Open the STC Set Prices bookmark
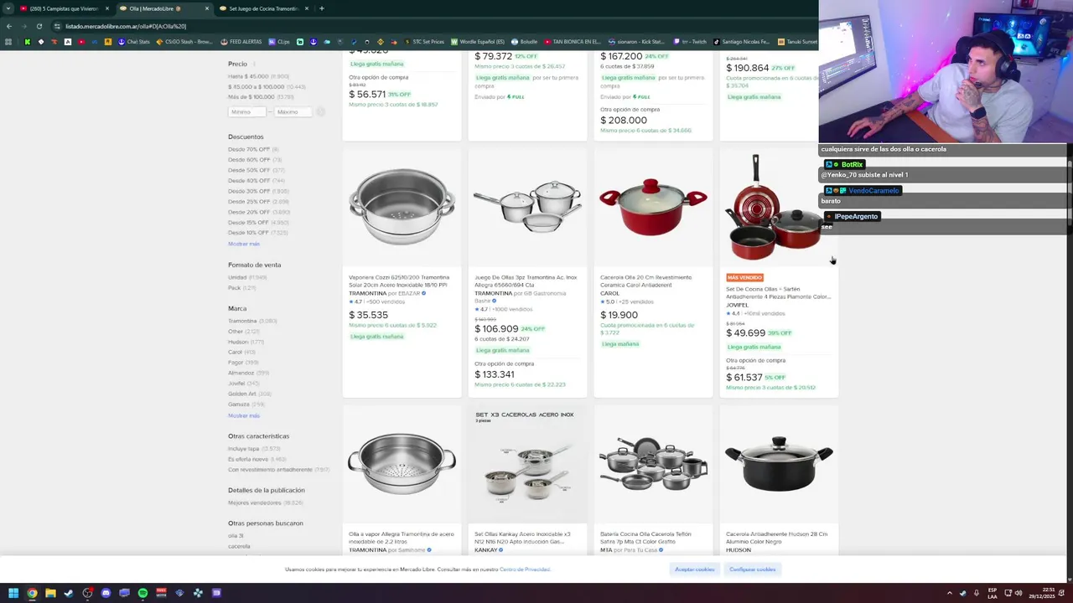The image size is (1073, 603). (424, 42)
